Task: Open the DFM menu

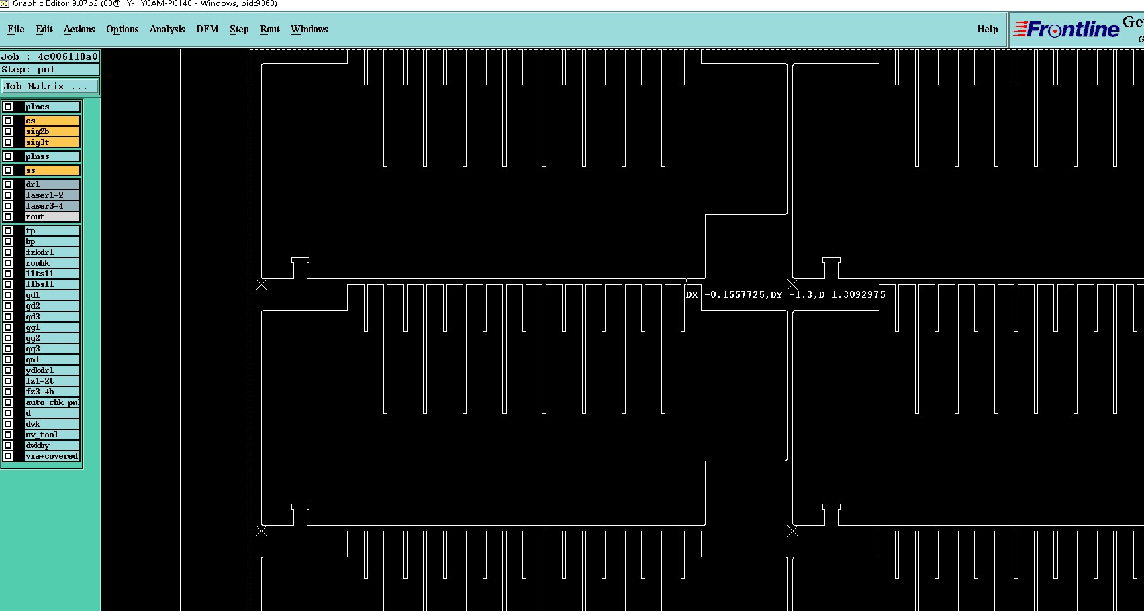Action: tap(207, 29)
